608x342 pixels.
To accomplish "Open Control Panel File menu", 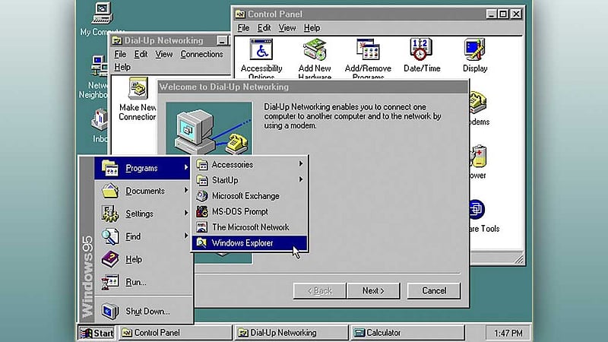I will (x=243, y=28).
